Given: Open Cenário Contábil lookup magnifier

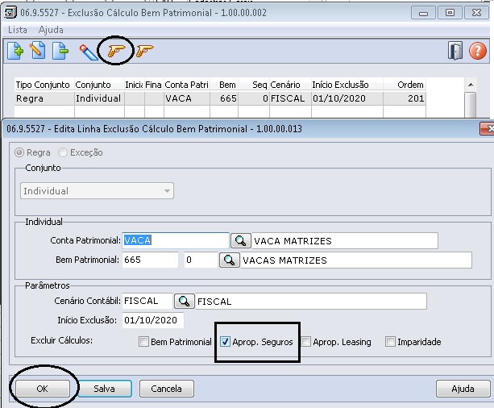Looking at the screenshot, I should click(184, 301).
